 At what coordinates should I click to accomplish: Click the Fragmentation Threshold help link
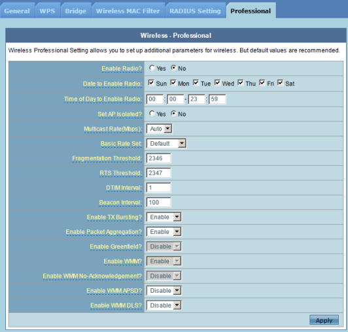(107, 158)
